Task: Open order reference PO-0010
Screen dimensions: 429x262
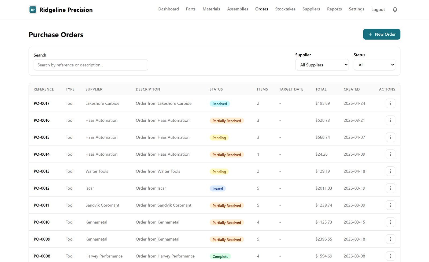Action: pos(42,222)
